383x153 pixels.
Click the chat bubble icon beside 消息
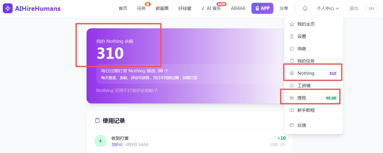pyautogui.click(x=292, y=49)
